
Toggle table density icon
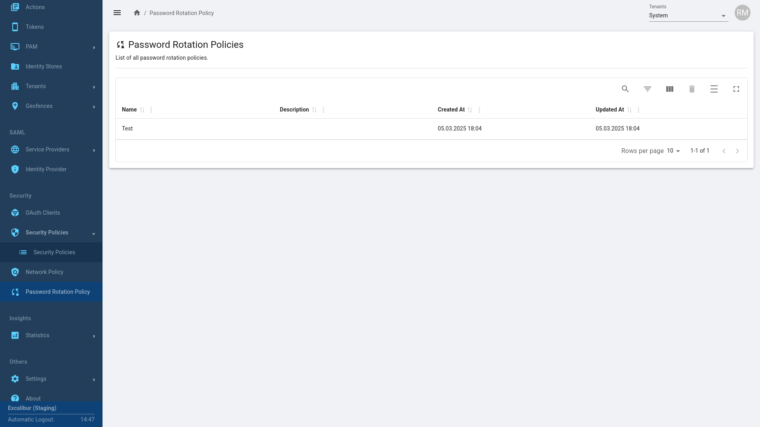(x=714, y=89)
